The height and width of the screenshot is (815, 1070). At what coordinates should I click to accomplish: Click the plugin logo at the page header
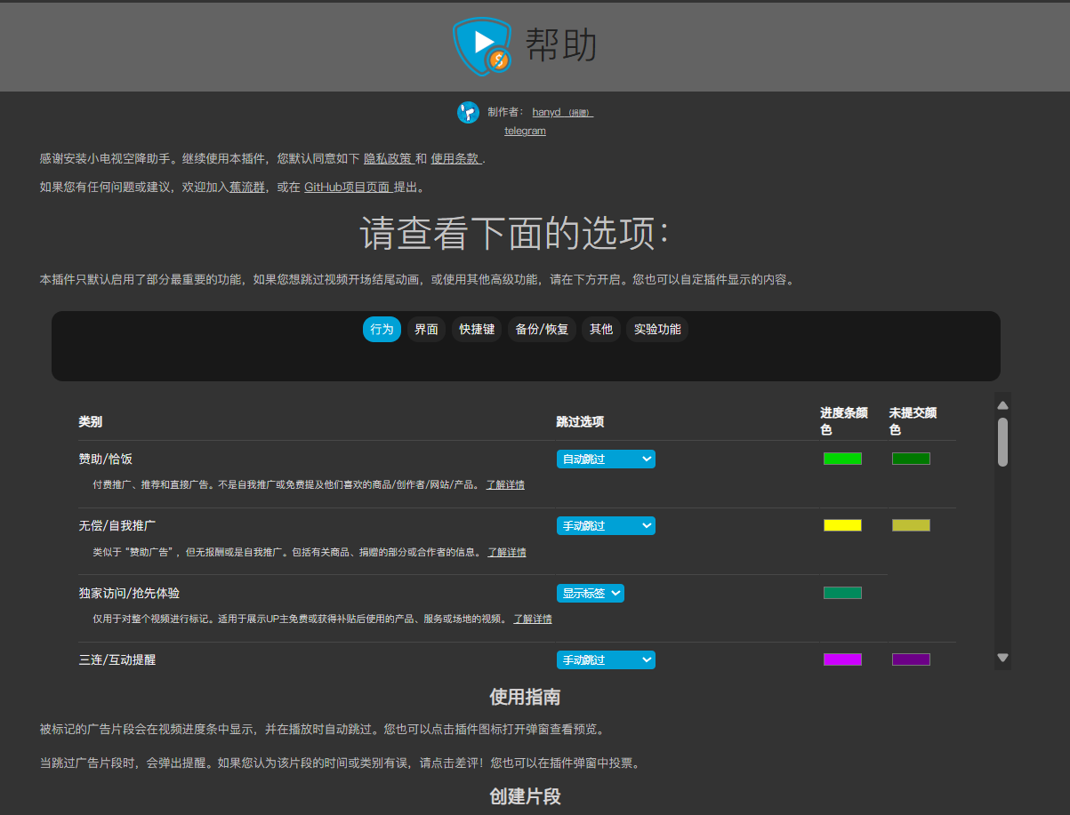481,46
